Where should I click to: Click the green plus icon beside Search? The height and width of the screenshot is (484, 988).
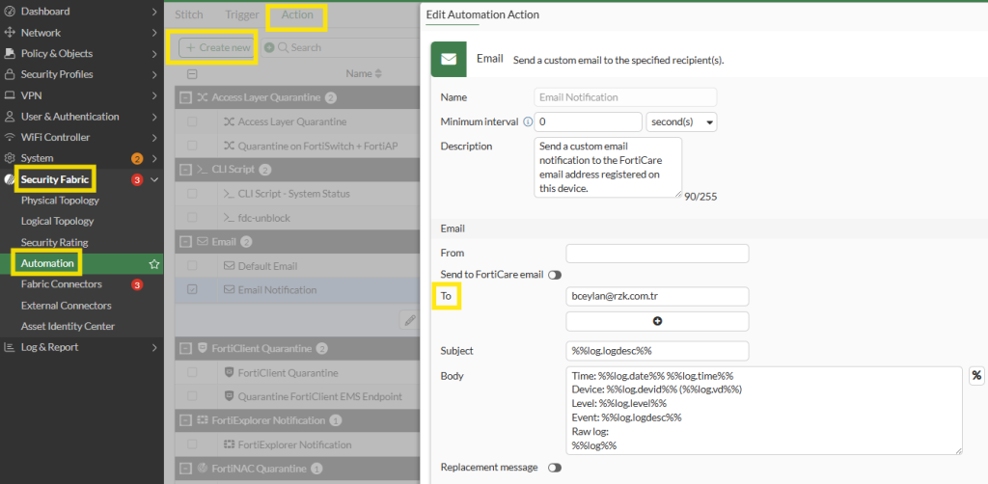(269, 47)
